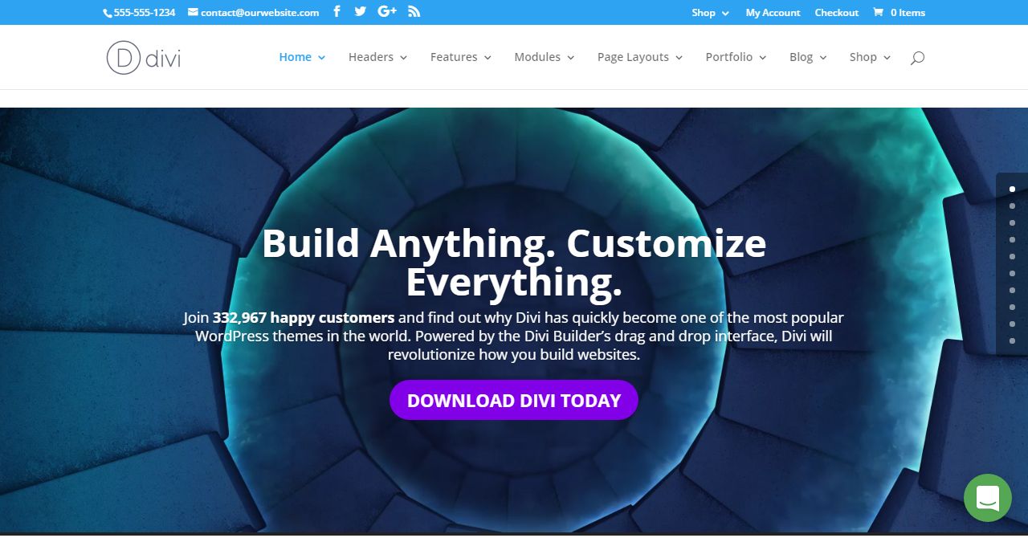The image size is (1028, 538).
Task: Open the Portfolio menu item
Action: coord(736,57)
